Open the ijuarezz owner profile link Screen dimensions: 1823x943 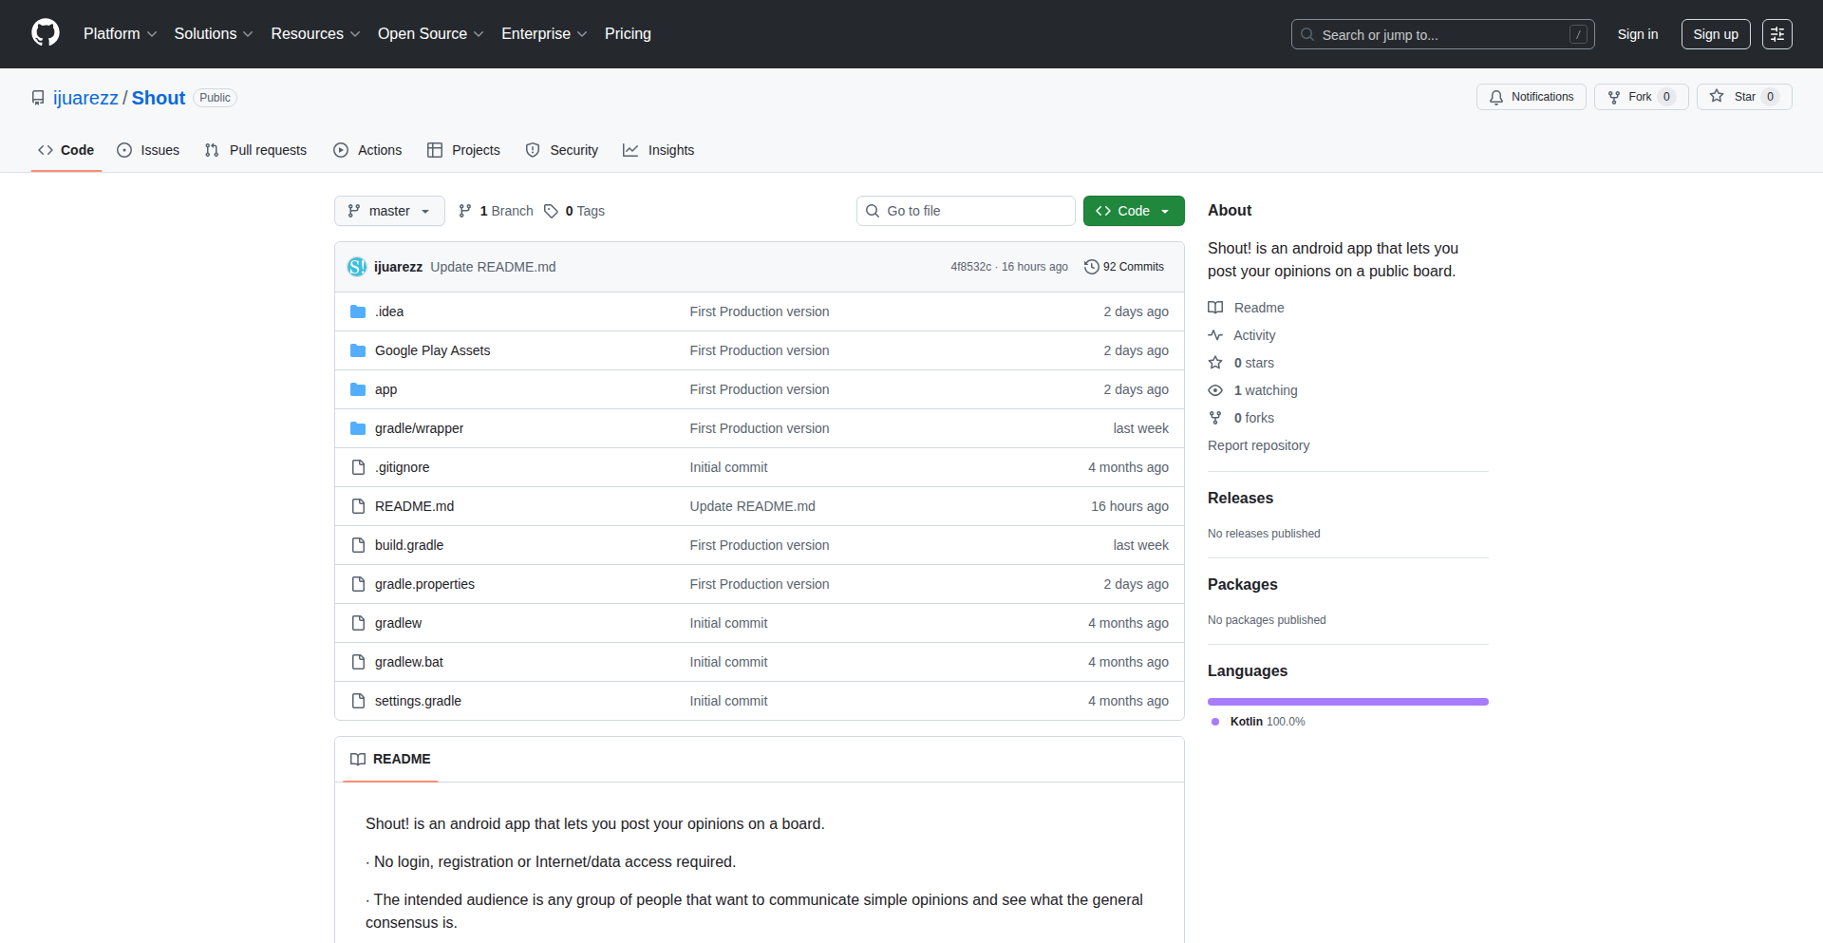[85, 98]
